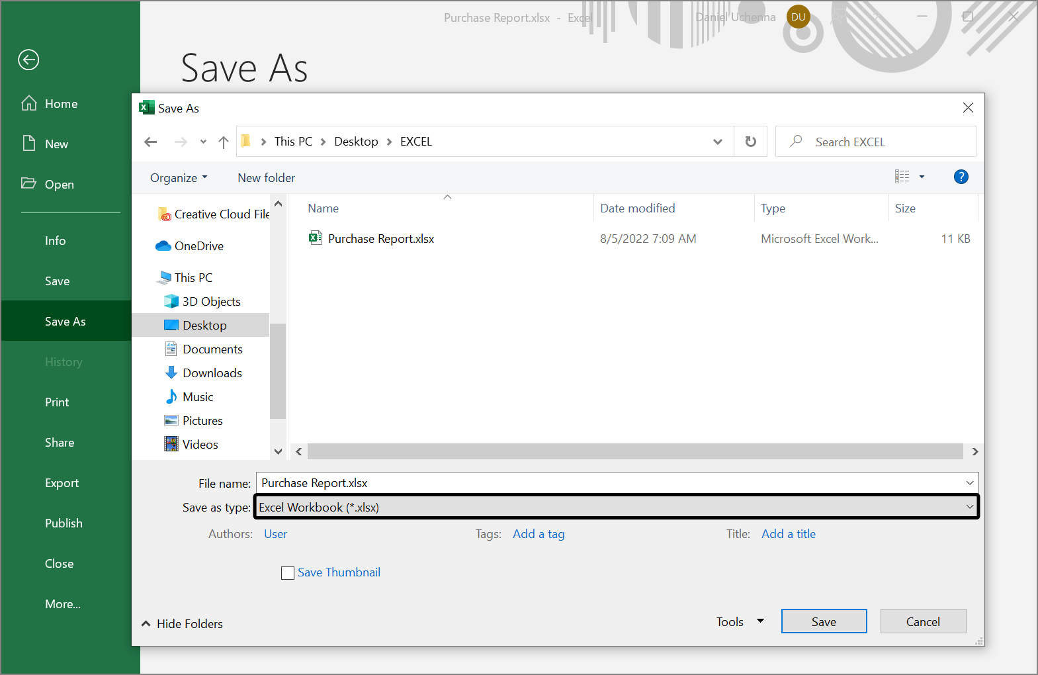Select the Purchase Report.xlsx file icon
The image size is (1038, 675).
[x=316, y=238]
